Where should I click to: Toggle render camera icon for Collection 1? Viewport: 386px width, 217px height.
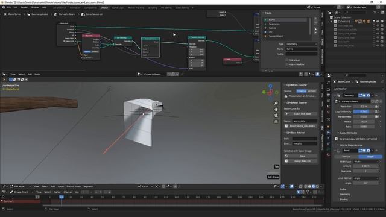point(382,22)
